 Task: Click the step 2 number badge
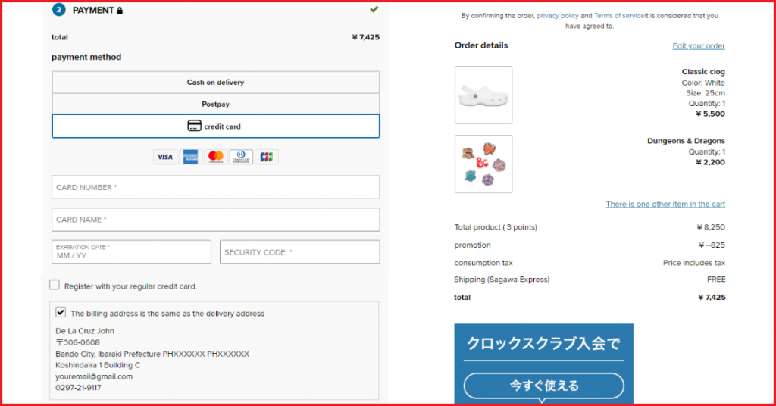(x=59, y=9)
